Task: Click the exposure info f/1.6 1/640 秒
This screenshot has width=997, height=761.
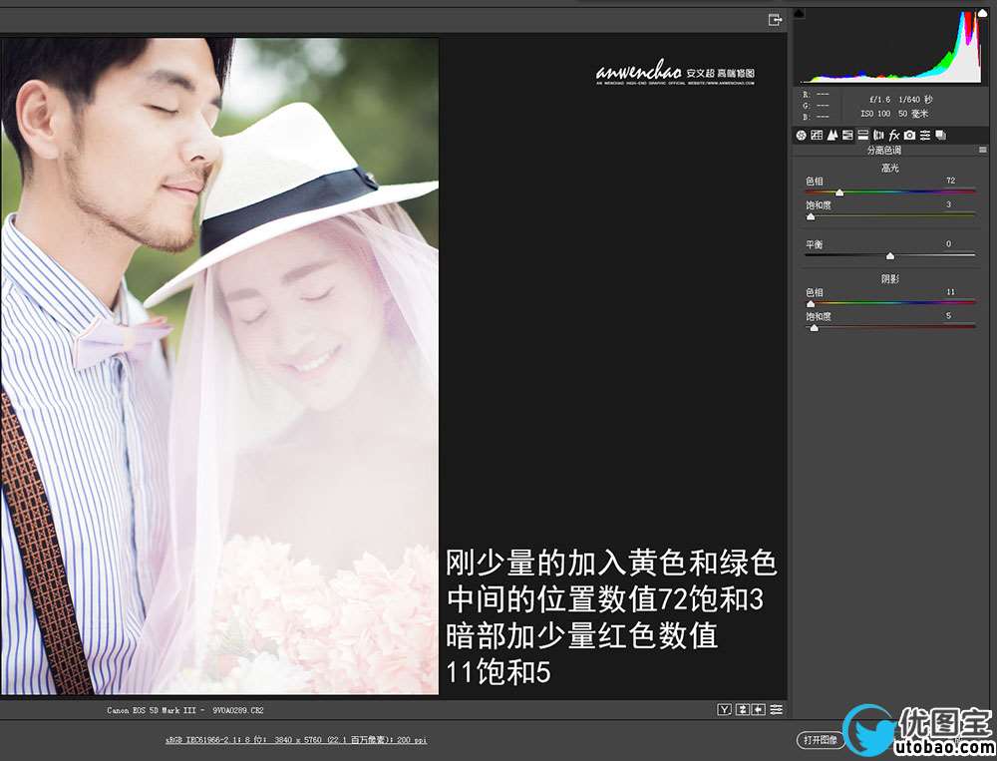Action: [901, 100]
